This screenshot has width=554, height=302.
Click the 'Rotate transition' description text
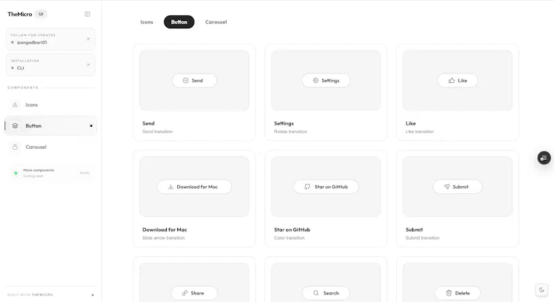pos(290,132)
